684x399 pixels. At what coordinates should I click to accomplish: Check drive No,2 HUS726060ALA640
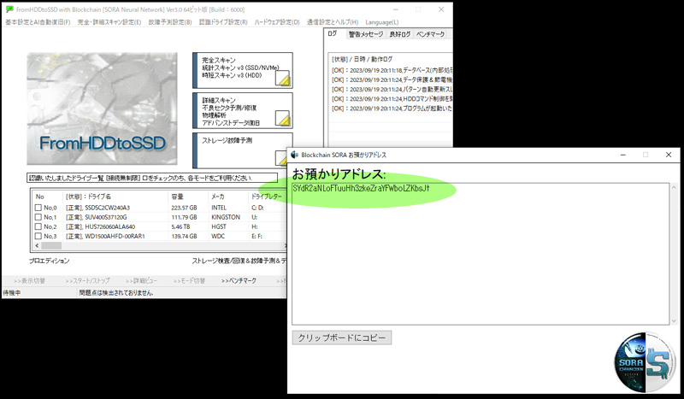pos(38,226)
